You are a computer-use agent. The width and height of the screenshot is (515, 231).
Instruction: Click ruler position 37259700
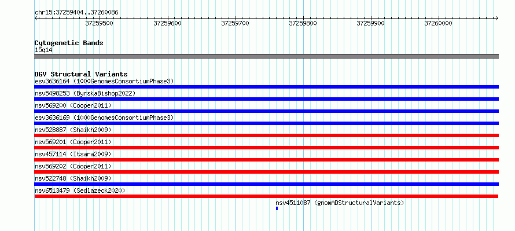point(235,23)
